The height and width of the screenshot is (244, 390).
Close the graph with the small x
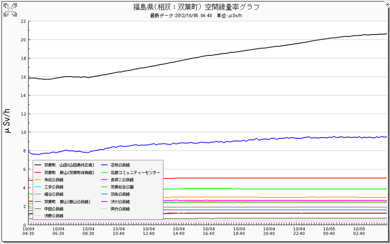[386, 5]
